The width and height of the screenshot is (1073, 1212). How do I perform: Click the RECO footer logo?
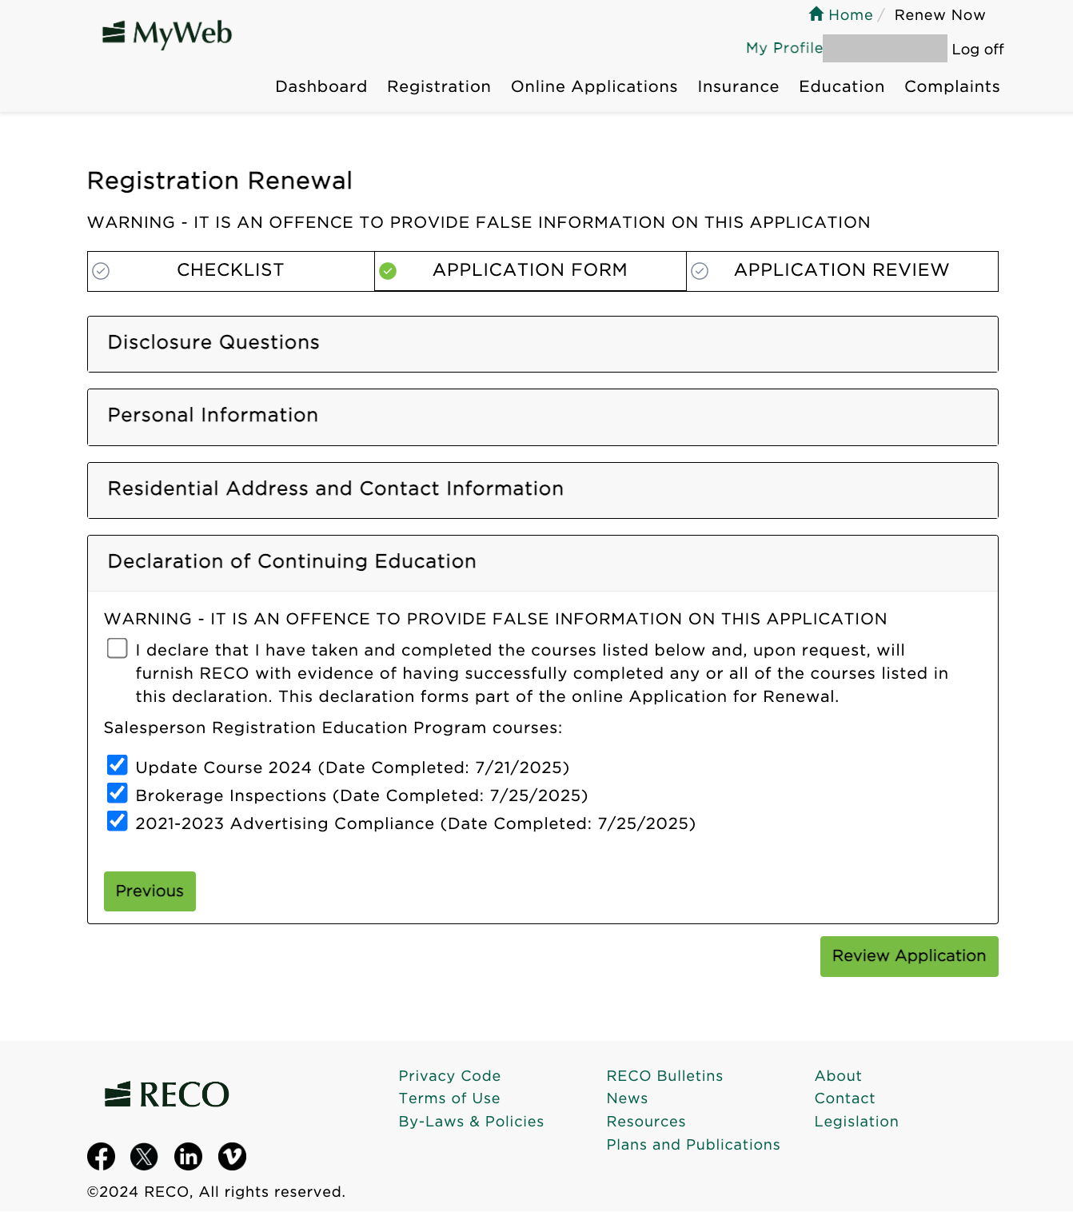click(x=165, y=1094)
